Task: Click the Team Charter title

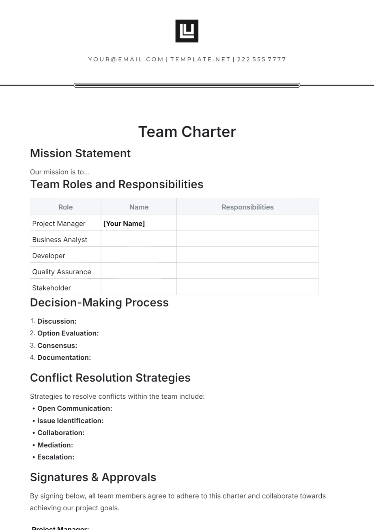Action: coord(187,132)
